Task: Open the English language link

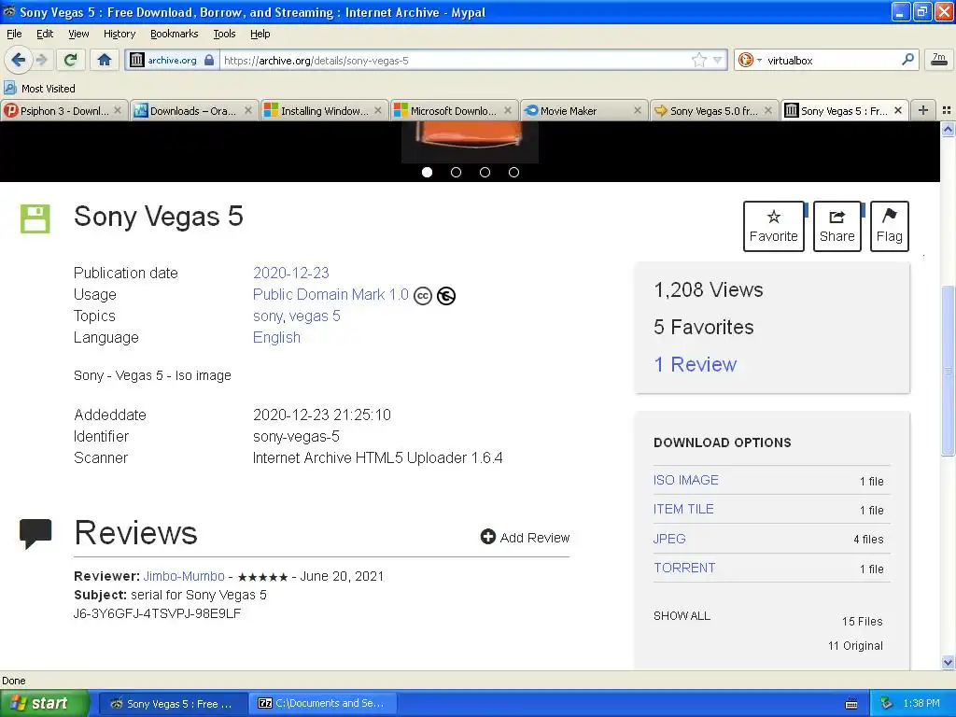Action: 276,337
